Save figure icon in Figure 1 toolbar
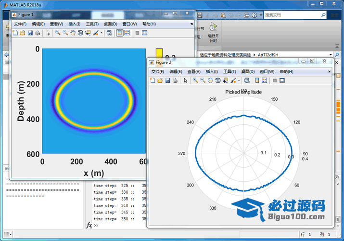344x241 pixels. click(x=30, y=33)
